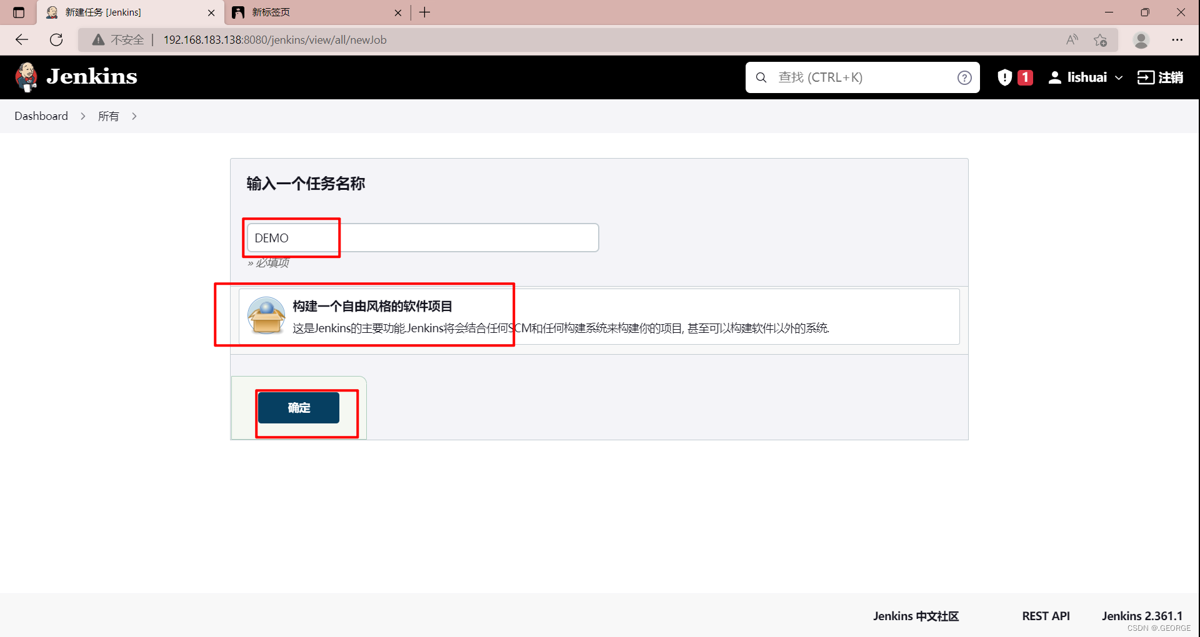Go back with the browser back arrow
The height and width of the screenshot is (637, 1200).
pos(22,40)
